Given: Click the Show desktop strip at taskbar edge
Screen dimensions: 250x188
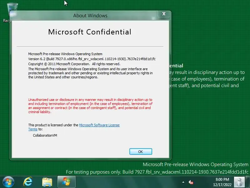Looking at the screenshot, I should (248, 182).
